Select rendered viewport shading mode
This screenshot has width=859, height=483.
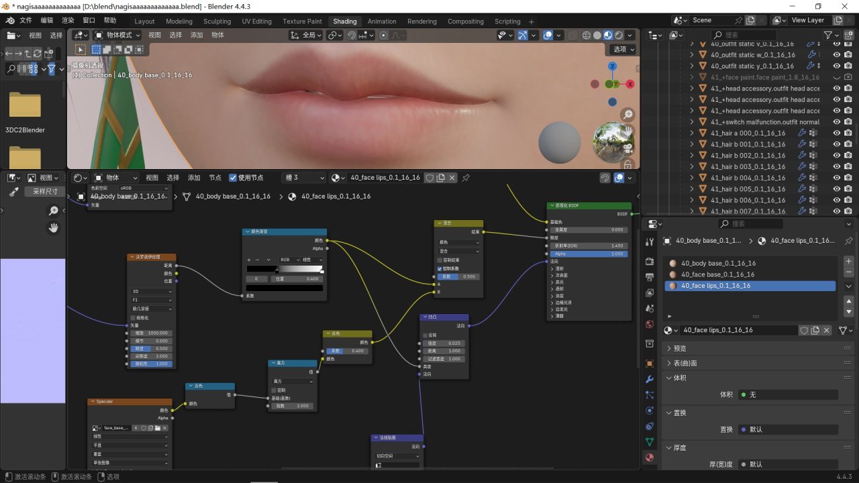click(619, 36)
